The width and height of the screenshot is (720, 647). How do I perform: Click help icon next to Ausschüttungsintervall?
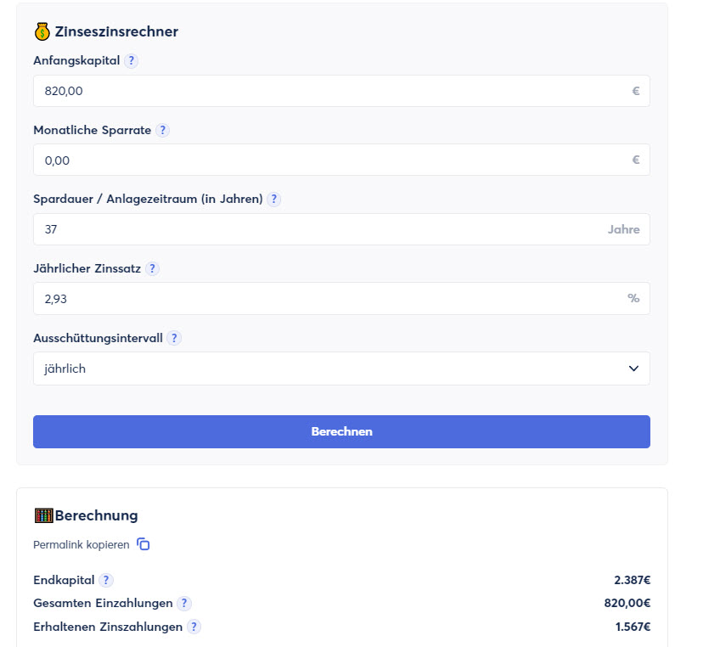(174, 338)
